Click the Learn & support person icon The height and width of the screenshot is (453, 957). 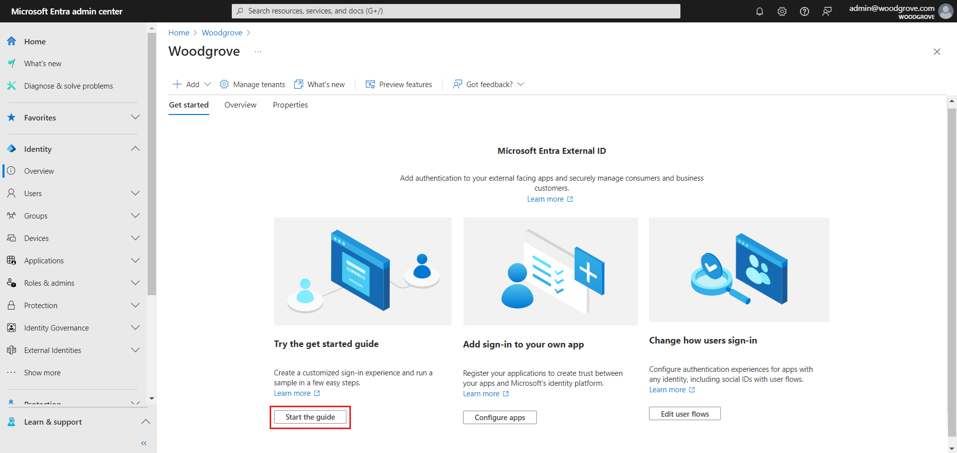pyautogui.click(x=11, y=422)
